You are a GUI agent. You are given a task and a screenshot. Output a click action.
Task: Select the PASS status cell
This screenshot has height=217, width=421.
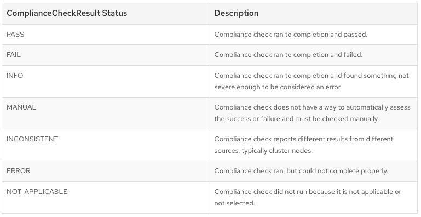click(106, 35)
